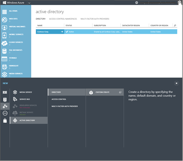Open the account avatar icon at top right
183x161 pixels.
click(180, 3)
